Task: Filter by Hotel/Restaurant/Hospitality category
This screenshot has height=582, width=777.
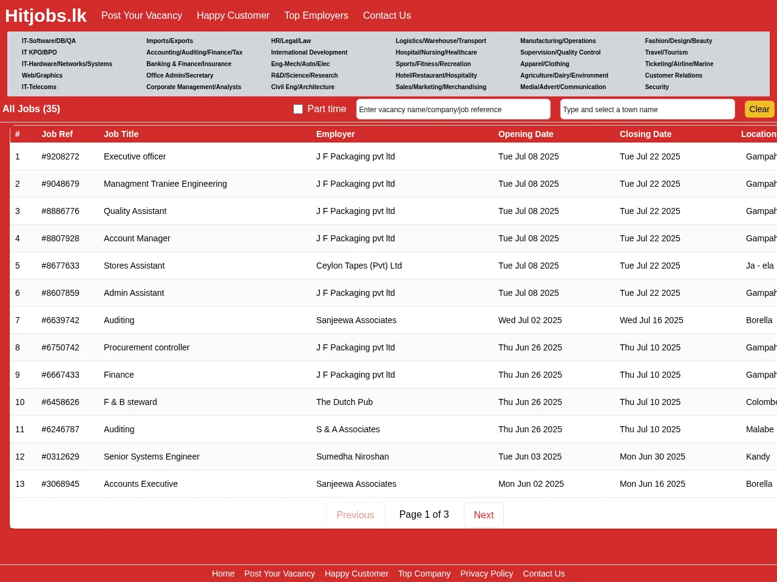Action: pyautogui.click(x=436, y=75)
